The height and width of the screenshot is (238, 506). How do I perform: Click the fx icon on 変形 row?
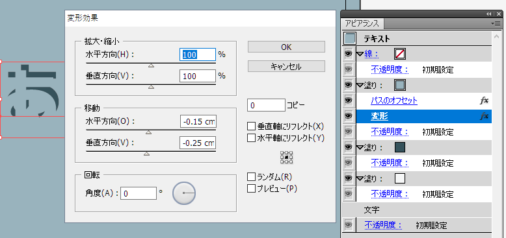484,117
